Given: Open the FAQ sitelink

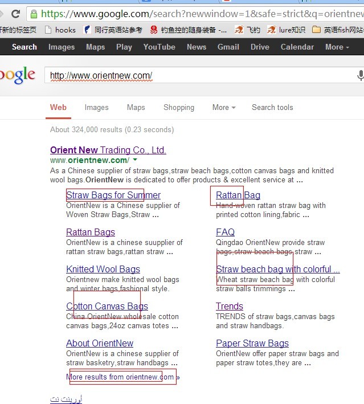Looking at the screenshot, I should click(x=226, y=232).
